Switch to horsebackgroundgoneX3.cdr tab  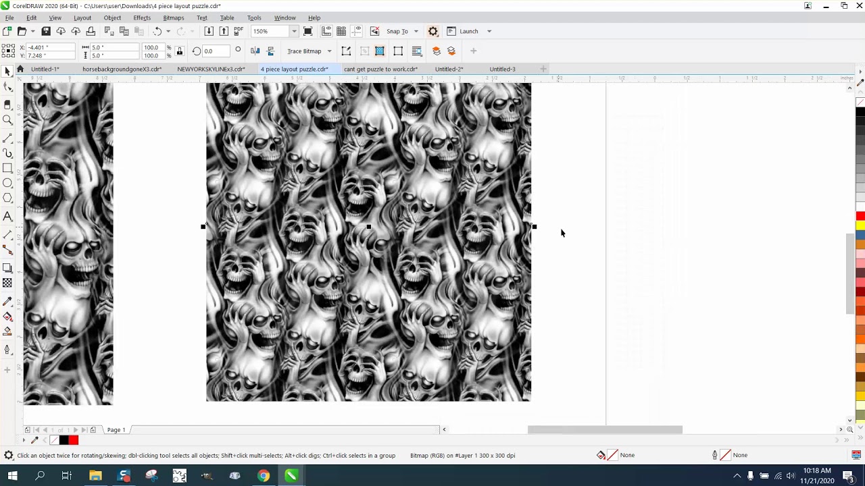coord(122,69)
